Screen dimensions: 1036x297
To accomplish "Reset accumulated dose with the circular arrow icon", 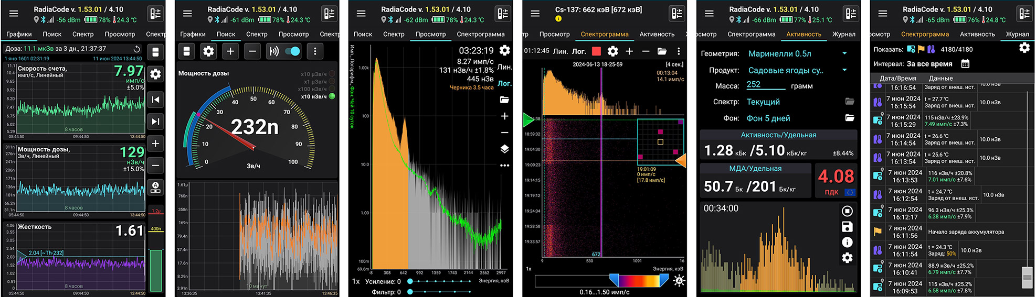I will click(137, 49).
